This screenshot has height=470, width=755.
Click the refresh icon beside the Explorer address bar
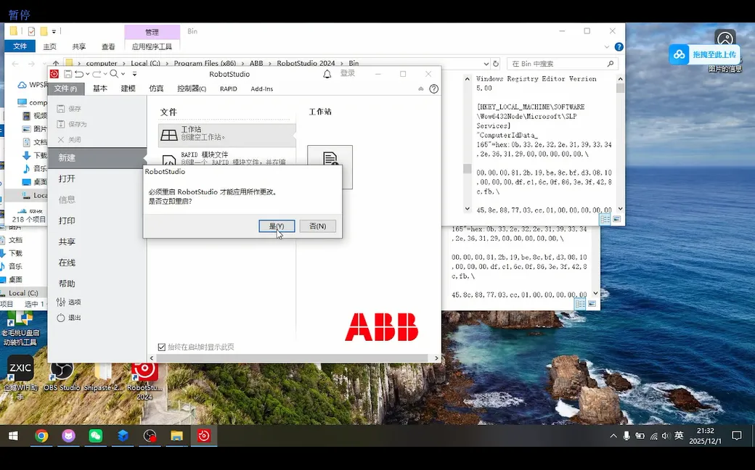point(495,64)
